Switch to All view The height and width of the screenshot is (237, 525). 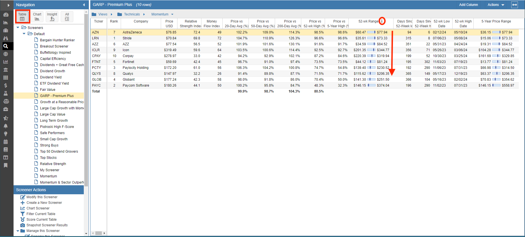click(x=67, y=17)
